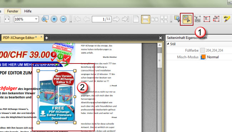Open the Misch-Modus Normal dropdown
The image size is (232, 132).
[x=213, y=57]
